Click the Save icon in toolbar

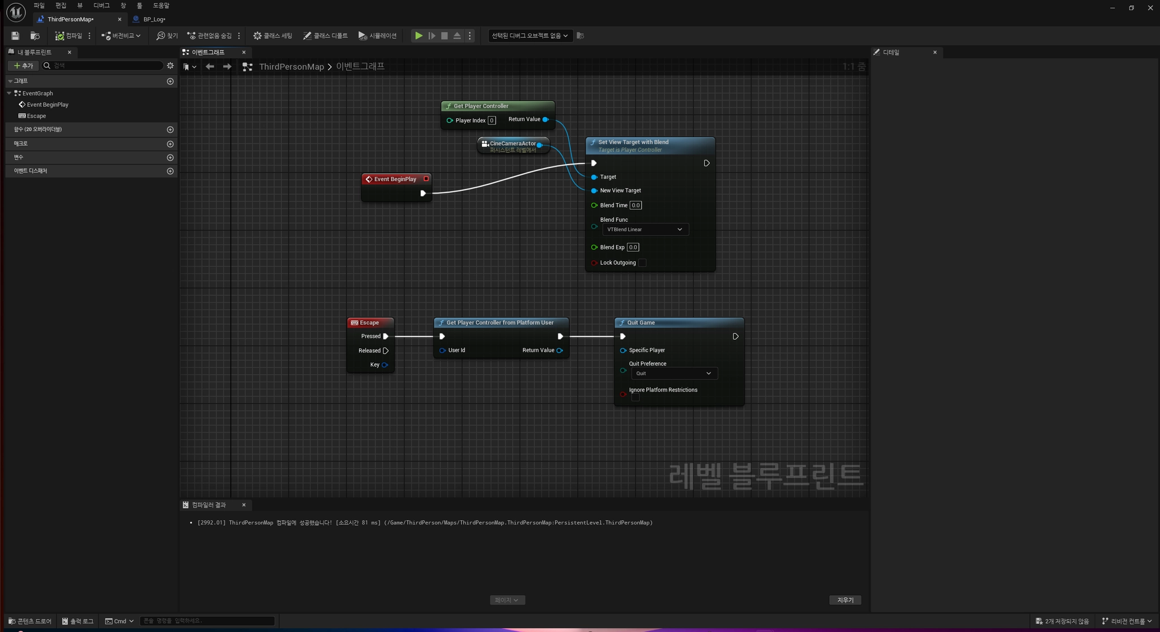[x=15, y=36]
